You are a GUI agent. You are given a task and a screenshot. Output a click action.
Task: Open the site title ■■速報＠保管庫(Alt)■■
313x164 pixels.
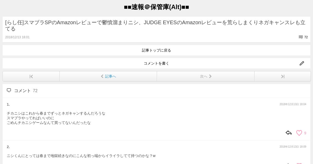pyautogui.click(x=156, y=7)
